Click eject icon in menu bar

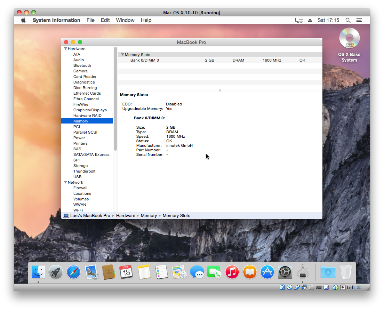[x=310, y=20]
